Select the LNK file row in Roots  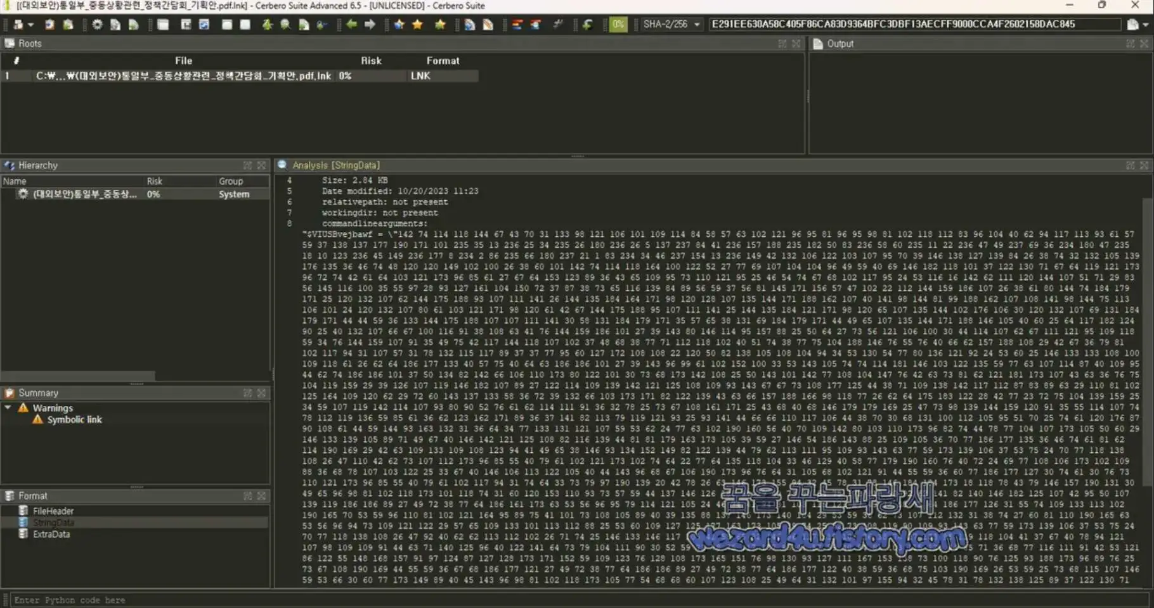pyautogui.click(x=240, y=75)
